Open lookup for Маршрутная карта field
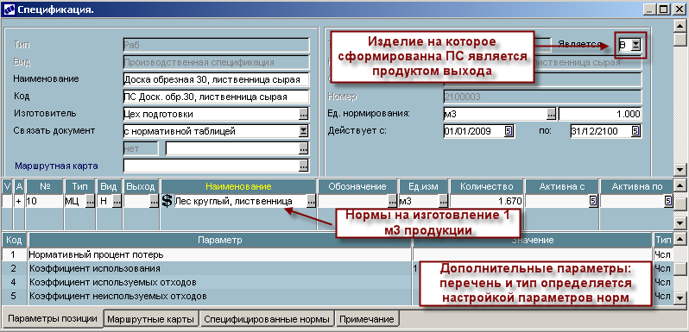689x332 pixels. point(304,166)
